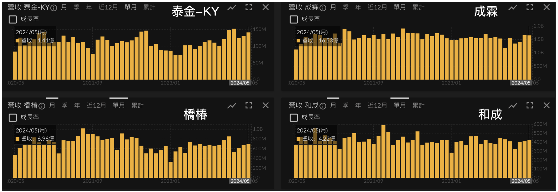558x192 pixels.
Task: Click 2023/01 axis label in 成霖 chart
Action: (451, 83)
